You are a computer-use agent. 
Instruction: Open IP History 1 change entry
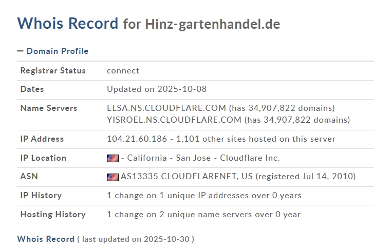(204, 195)
